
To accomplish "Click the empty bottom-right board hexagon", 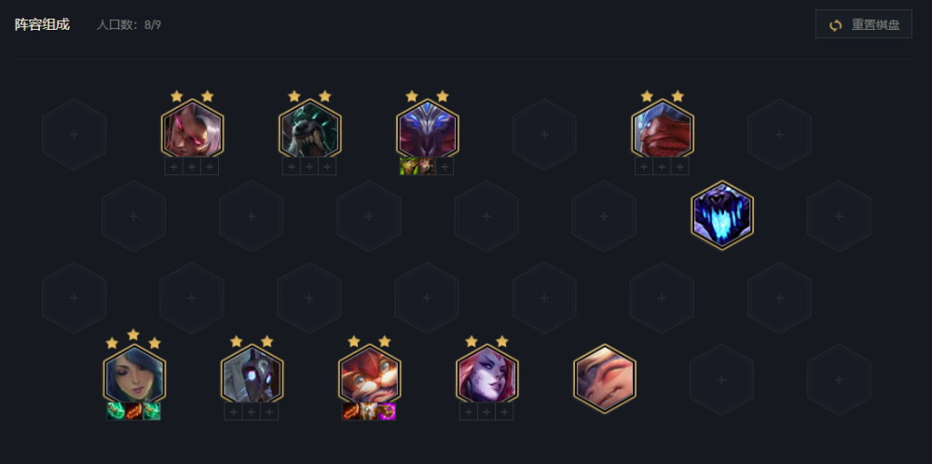I will tap(839, 379).
